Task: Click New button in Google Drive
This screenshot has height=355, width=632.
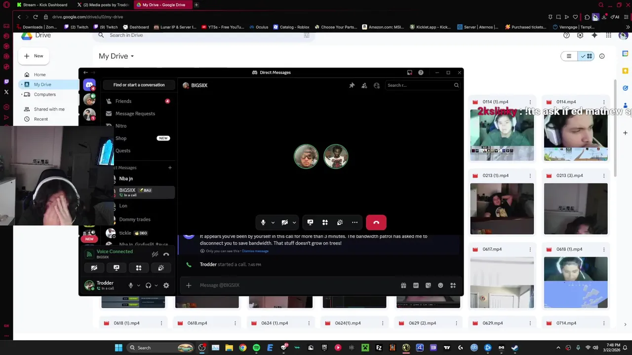Action: pos(34,56)
